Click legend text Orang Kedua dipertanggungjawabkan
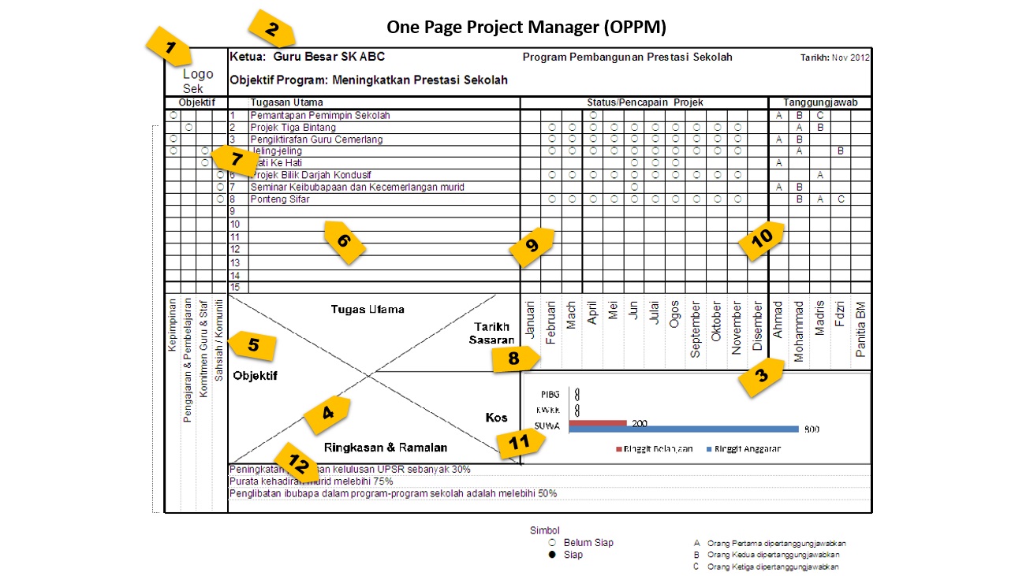Viewport: 1015px width, 576px height. (x=775, y=555)
